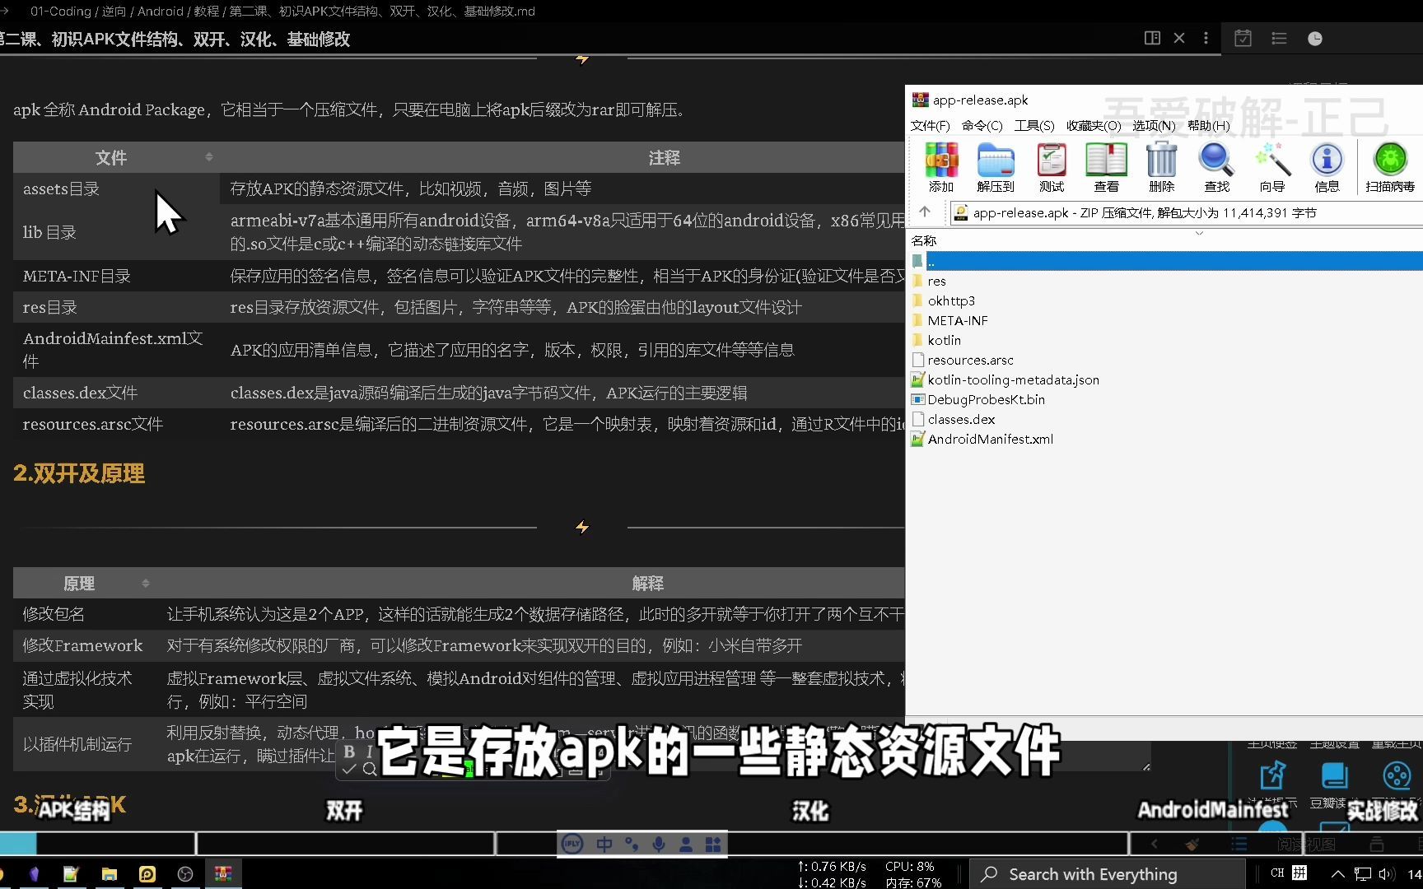Show hidden tray icons chevron
This screenshot has width=1423, height=889.
pyautogui.click(x=1337, y=874)
